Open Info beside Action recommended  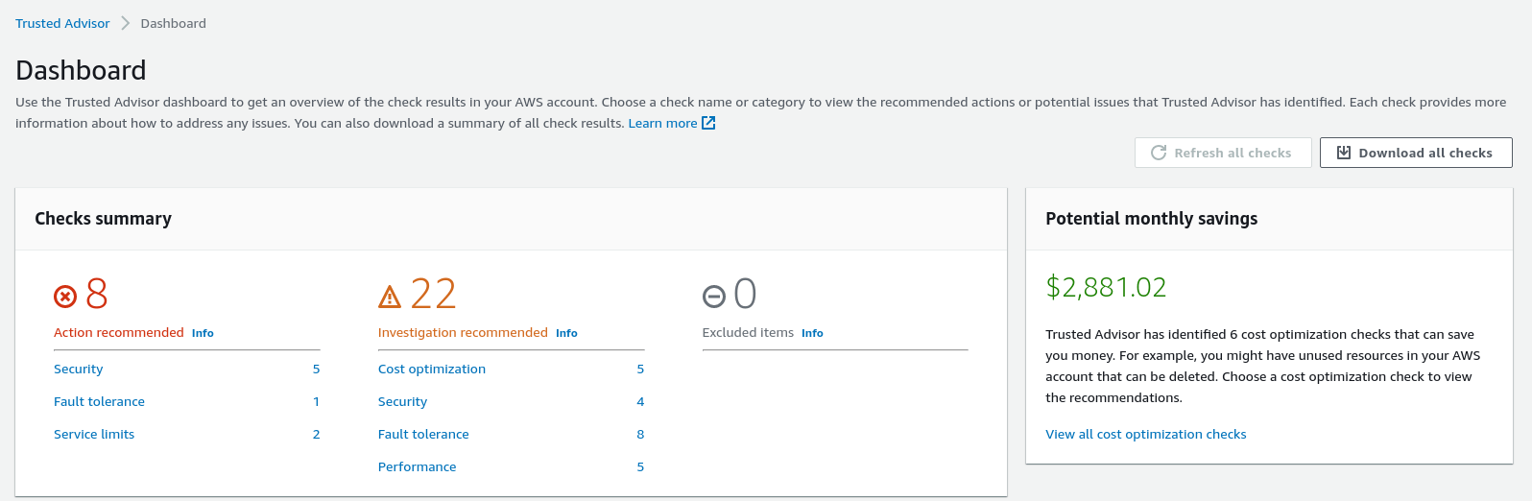coord(203,333)
